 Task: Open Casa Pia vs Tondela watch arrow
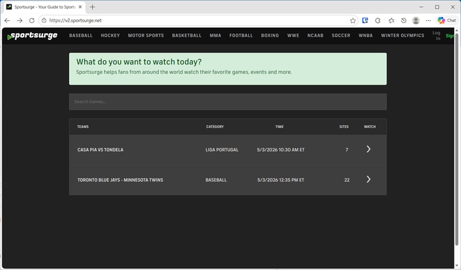pos(368,149)
